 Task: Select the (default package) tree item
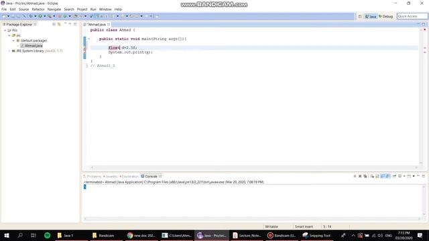click(32, 40)
